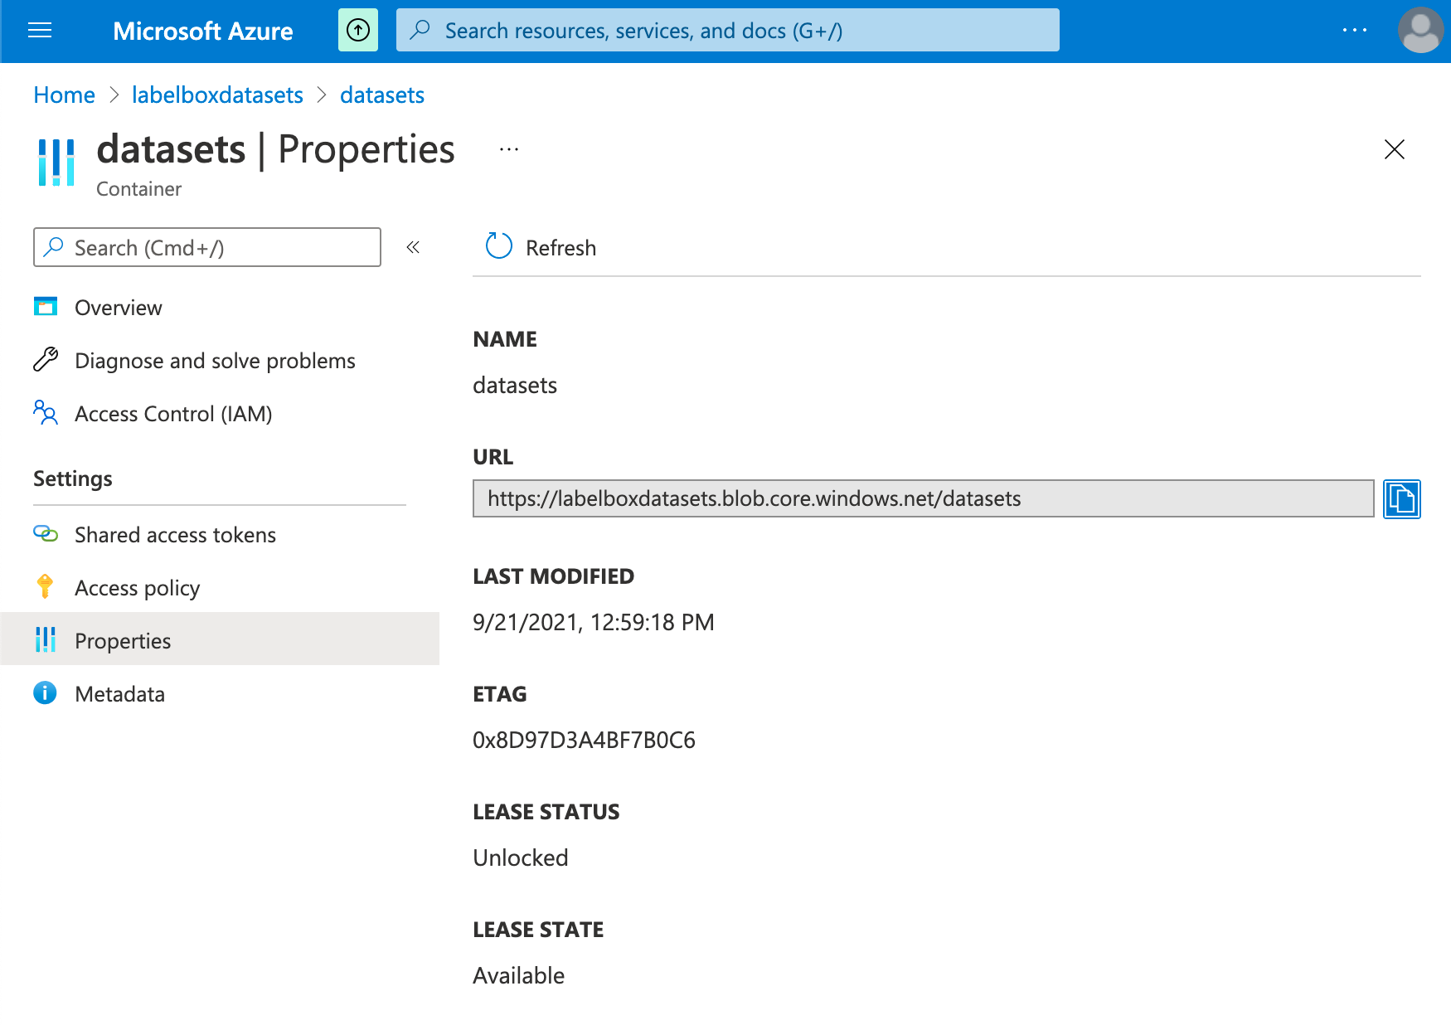Click the search icon in menu search box
This screenshot has width=1451, height=1025.
(54, 246)
